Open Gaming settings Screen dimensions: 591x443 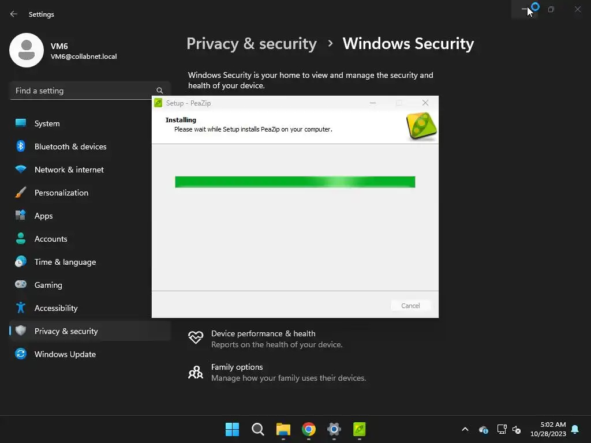90,285
